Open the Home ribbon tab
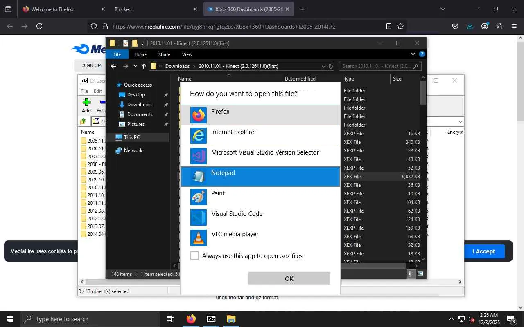Viewport: 524px width, 327px height. tap(140, 54)
